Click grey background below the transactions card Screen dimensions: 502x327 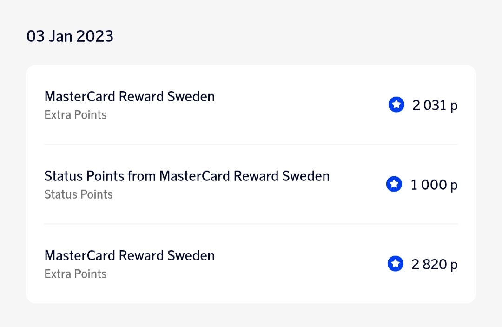click(x=251, y=316)
